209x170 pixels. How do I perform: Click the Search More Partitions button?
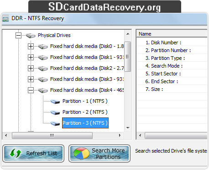[x=99, y=154]
